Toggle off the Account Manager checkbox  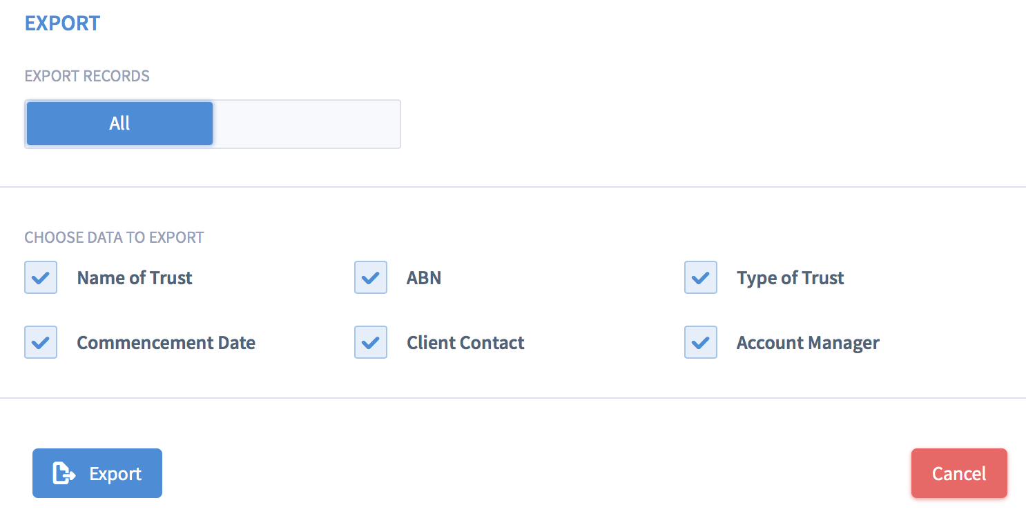[x=701, y=342]
